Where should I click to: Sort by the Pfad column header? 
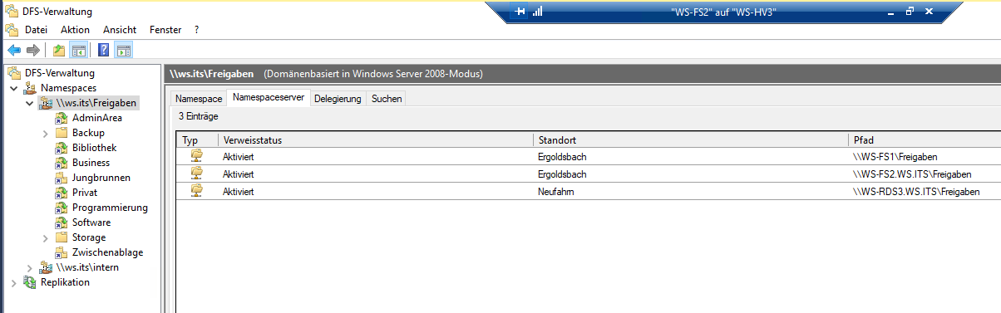925,140
